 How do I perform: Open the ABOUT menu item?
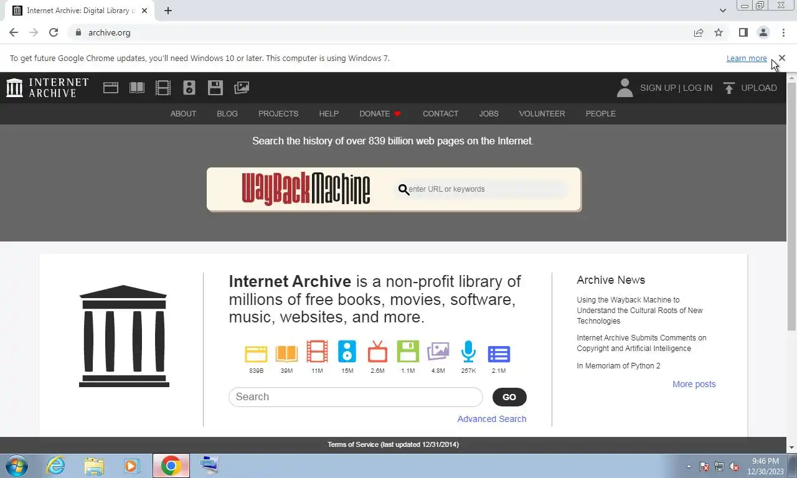tap(183, 114)
